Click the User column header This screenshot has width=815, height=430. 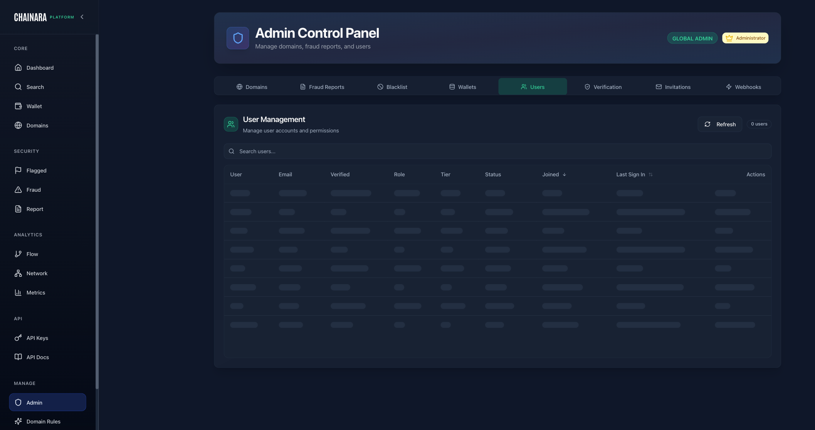(236, 174)
